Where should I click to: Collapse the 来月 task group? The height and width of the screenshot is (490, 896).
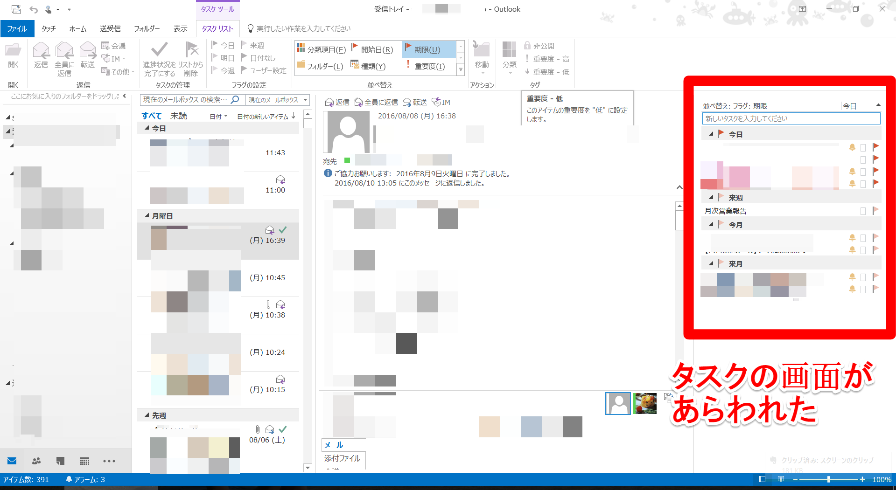tap(711, 264)
